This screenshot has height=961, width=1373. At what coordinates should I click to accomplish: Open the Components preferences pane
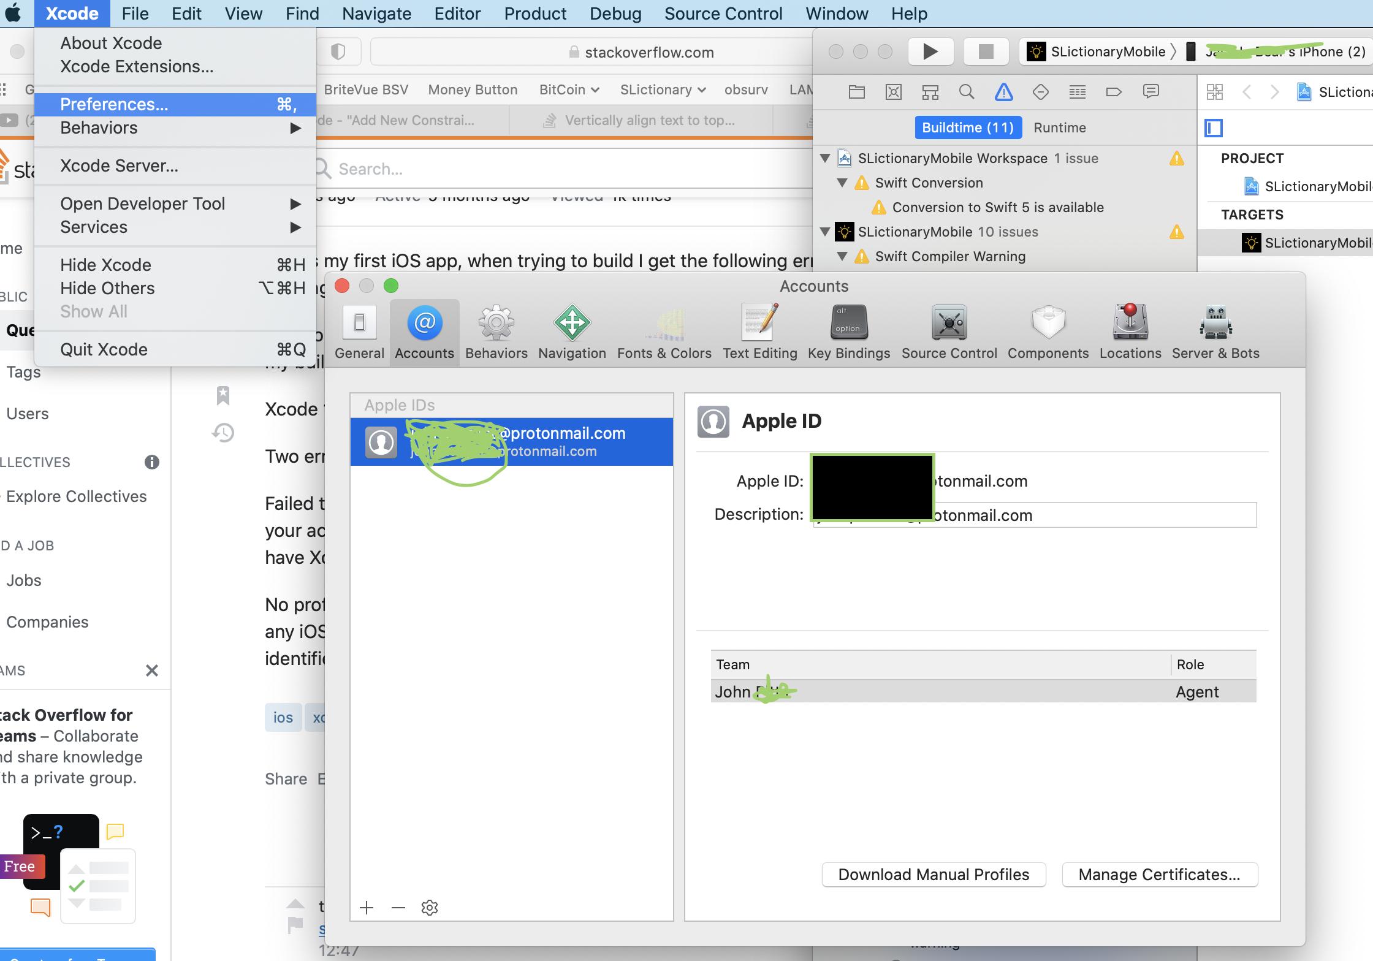click(x=1048, y=333)
